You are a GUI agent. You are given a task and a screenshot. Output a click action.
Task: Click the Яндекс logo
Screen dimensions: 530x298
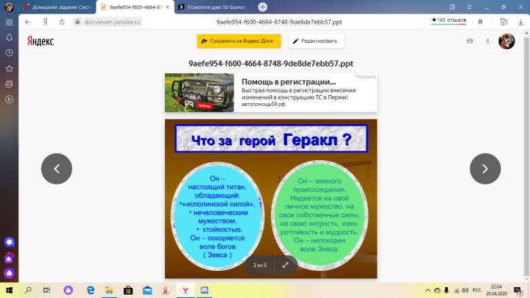(x=40, y=41)
